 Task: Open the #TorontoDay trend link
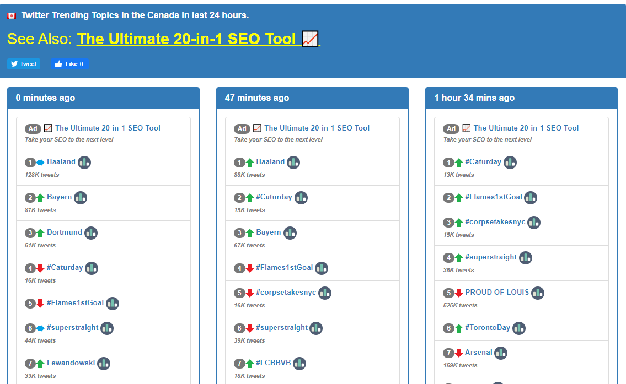tap(488, 327)
